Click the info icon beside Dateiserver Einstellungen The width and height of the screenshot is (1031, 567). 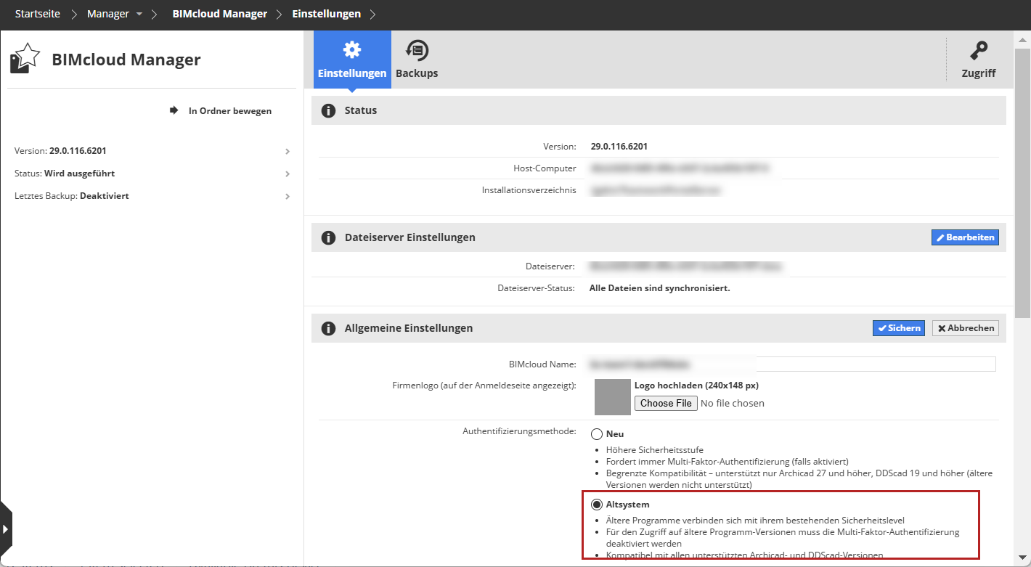[328, 237]
